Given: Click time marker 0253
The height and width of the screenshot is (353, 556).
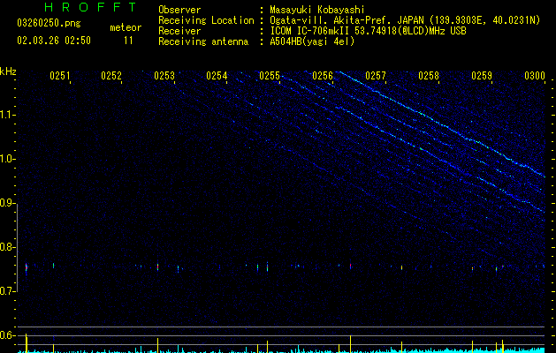Looking at the screenshot, I should click(x=164, y=76).
